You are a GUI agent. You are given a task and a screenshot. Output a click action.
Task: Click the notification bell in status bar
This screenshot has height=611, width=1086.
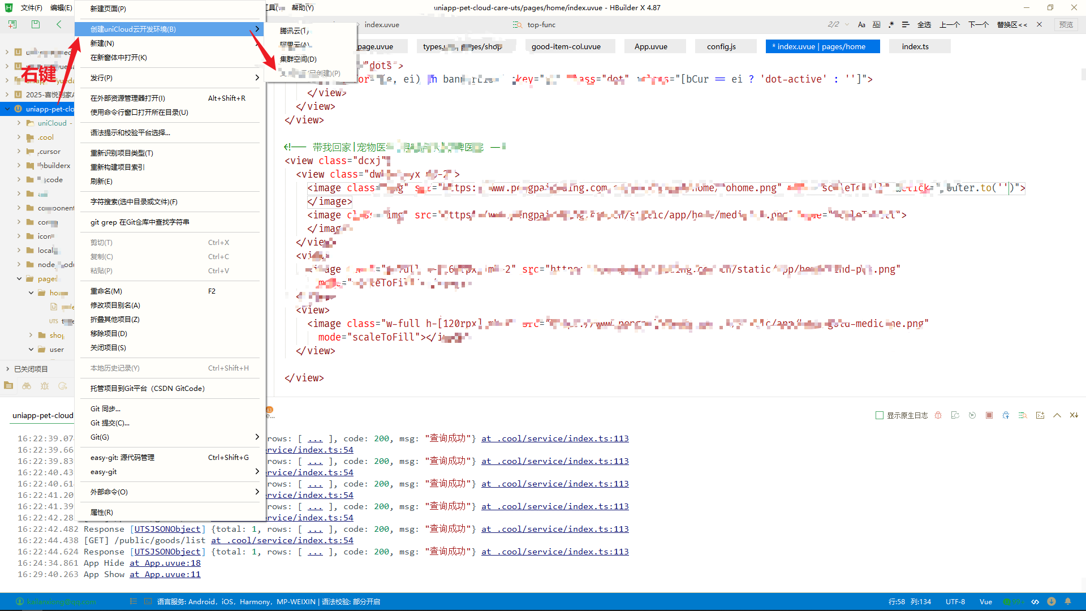click(1067, 601)
